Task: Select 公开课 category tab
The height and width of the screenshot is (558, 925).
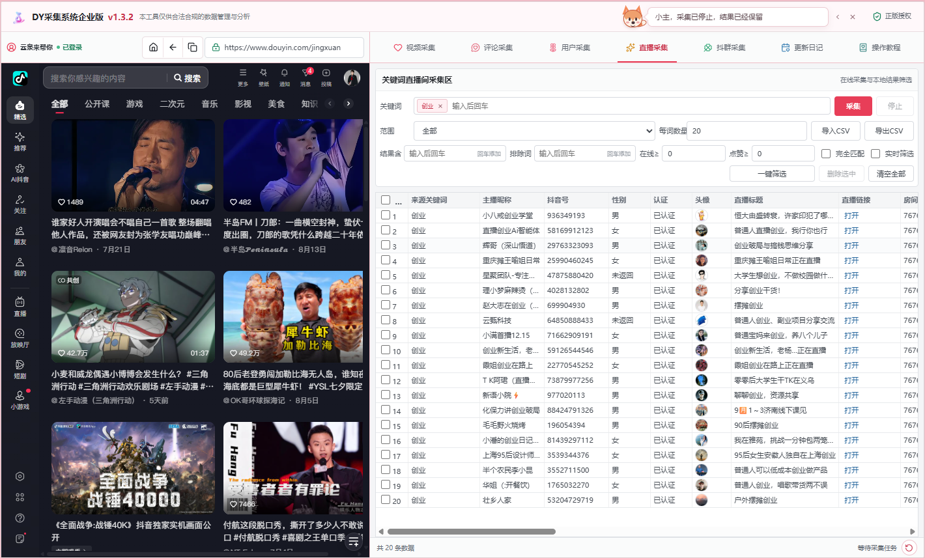Action: (x=97, y=104)
